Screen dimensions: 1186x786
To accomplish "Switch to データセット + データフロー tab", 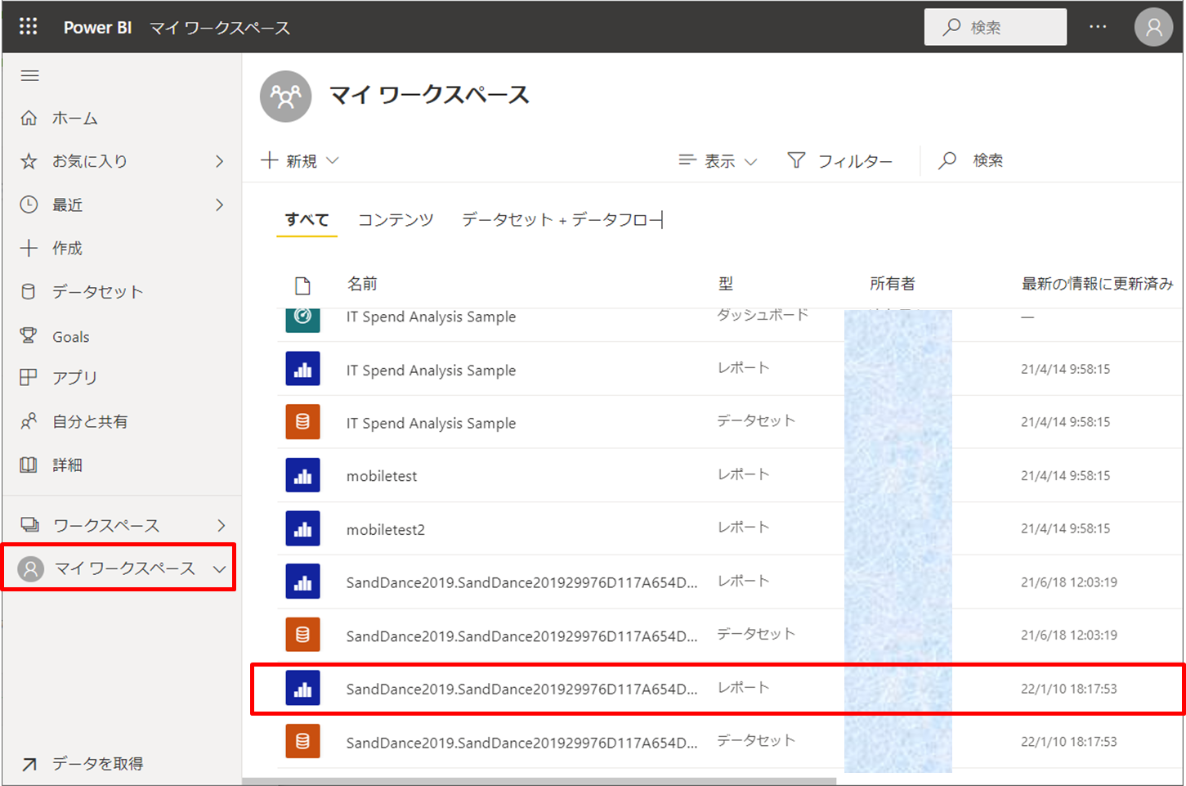I will (x=562, y=219).
